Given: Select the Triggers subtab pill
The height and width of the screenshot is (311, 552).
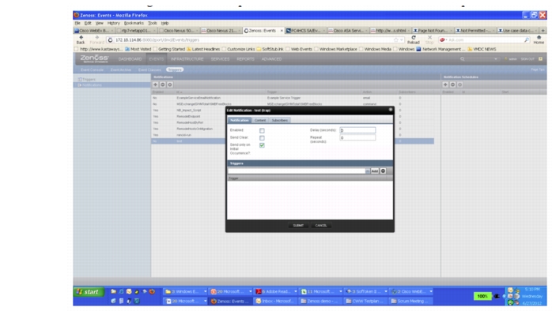Looking at the screenshot, I should point(175,69).
